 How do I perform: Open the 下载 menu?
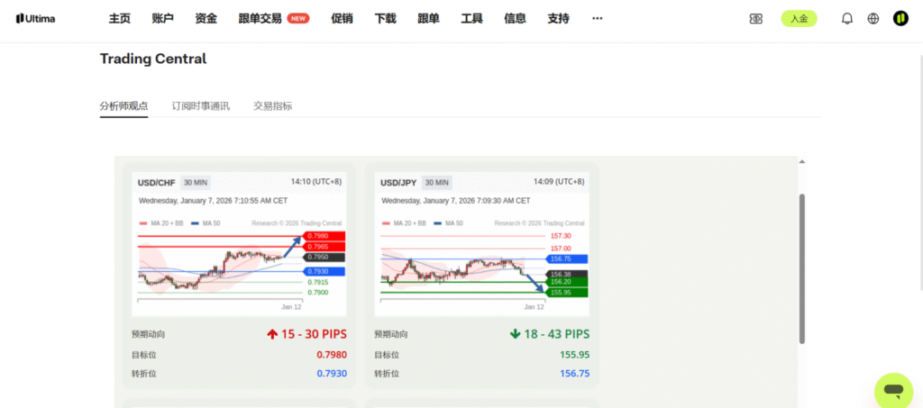click(x=386, y=19)
